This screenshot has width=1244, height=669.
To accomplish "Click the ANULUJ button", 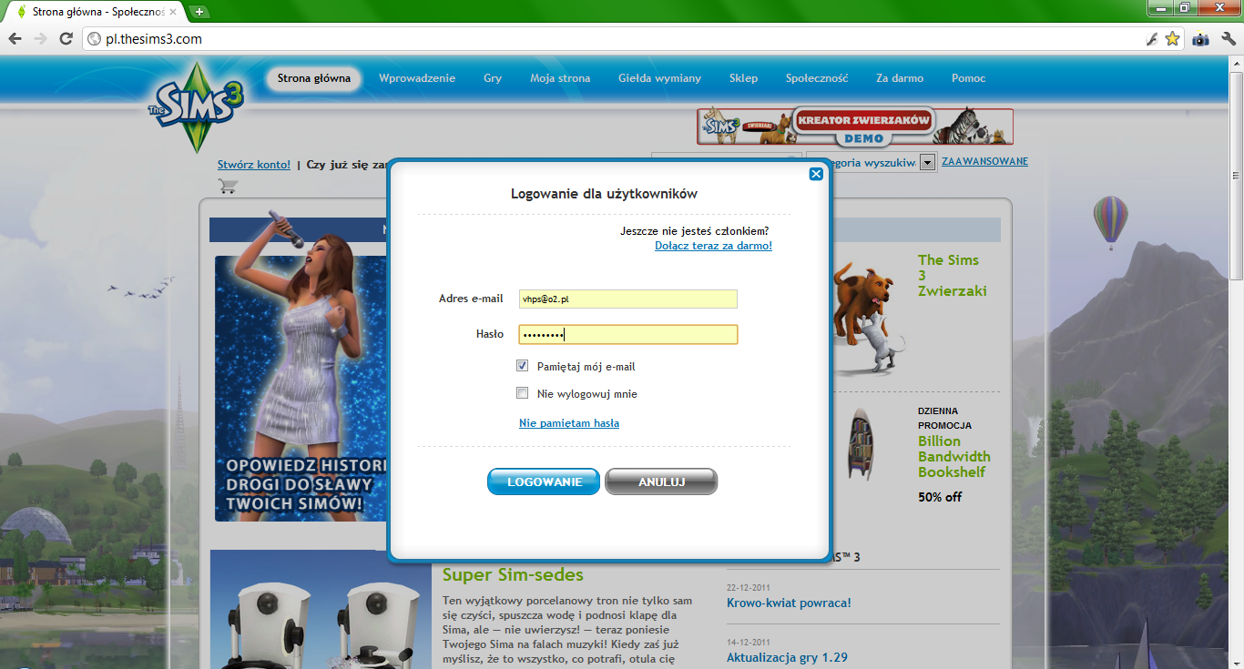I will [x=661, y=481].
